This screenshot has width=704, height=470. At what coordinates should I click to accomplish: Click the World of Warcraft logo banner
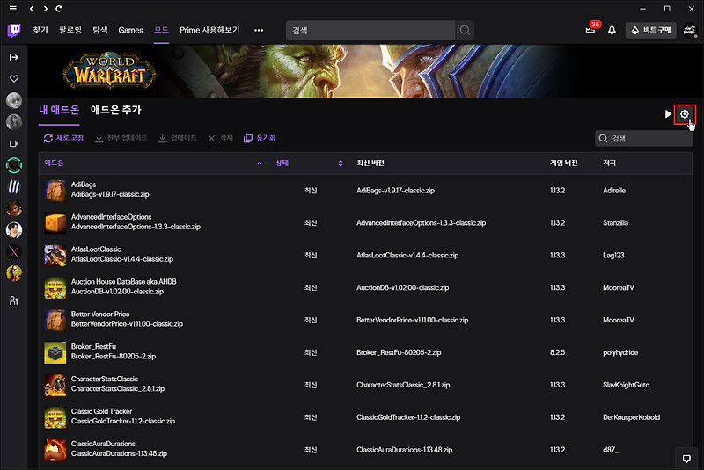[109, 71]
